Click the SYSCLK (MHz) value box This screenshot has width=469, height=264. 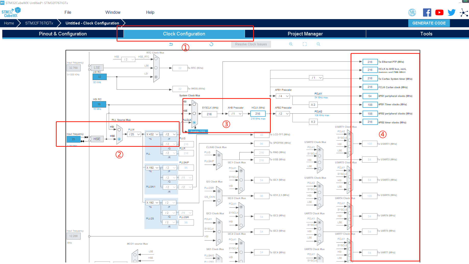click(209, 114)
